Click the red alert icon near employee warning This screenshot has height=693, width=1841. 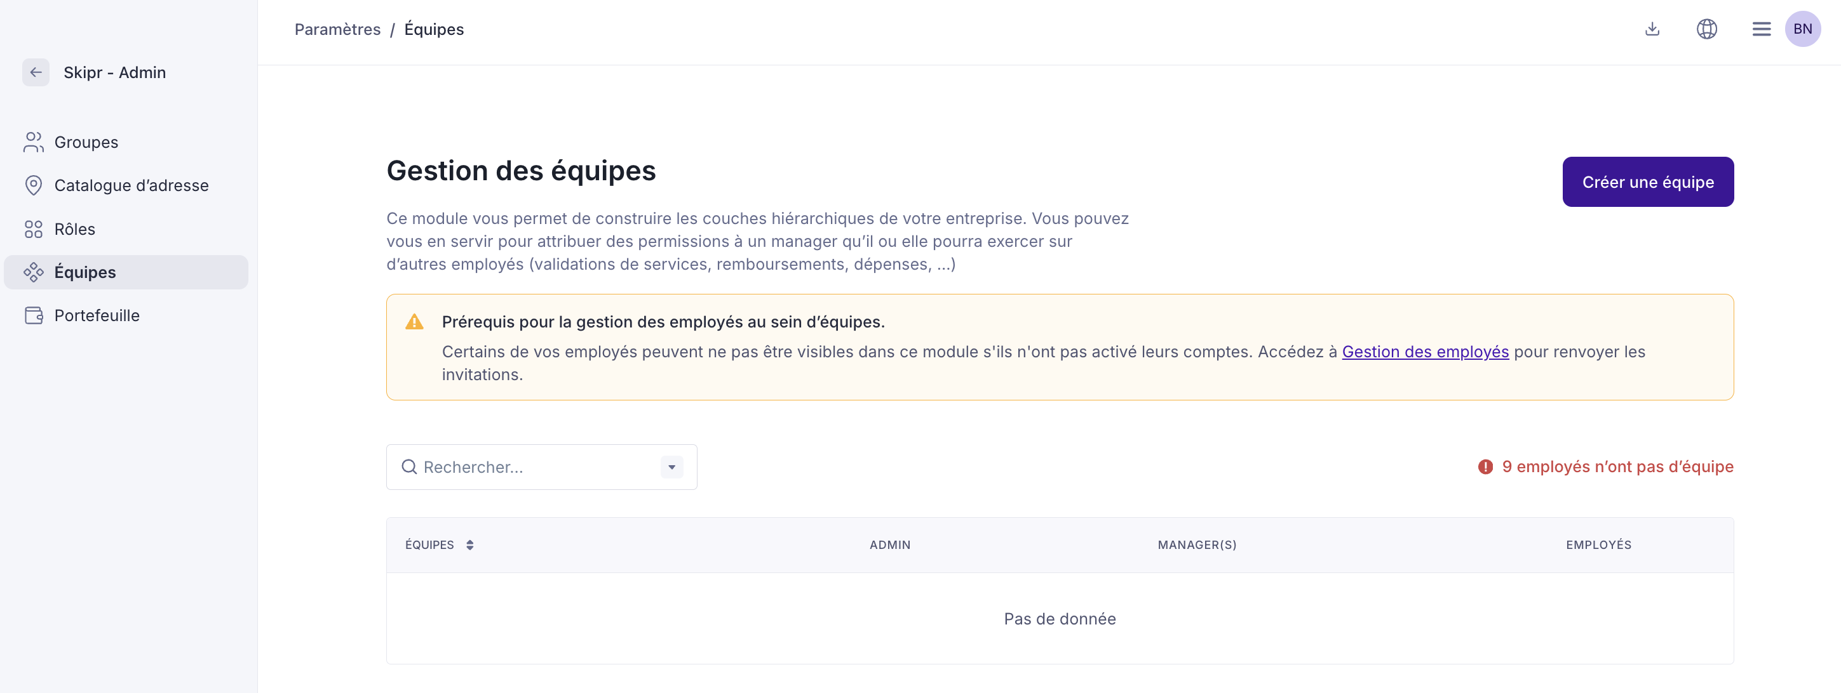click(x=1485, y=466)
